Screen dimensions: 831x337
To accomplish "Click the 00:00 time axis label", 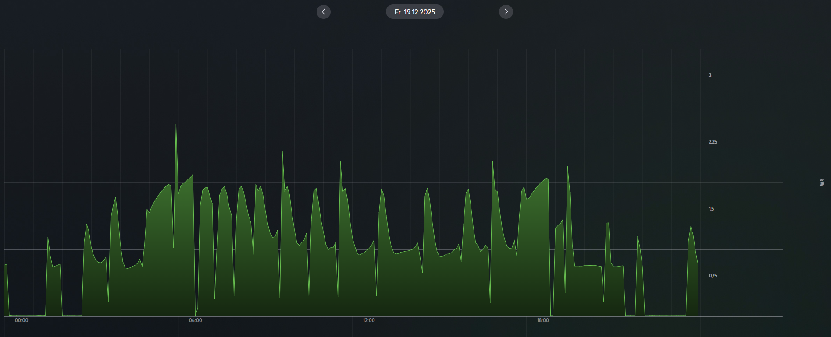I will (x=21, y=320).
